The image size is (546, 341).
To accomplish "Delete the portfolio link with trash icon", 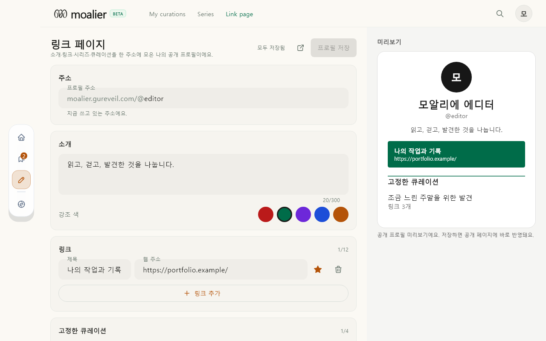I will coord(338,269).
